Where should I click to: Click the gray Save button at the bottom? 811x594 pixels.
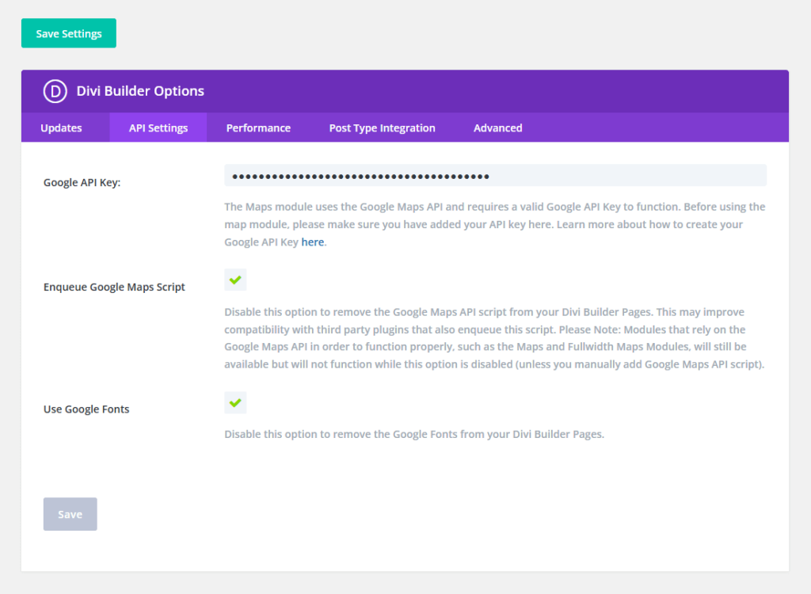(x=70, y=514)
